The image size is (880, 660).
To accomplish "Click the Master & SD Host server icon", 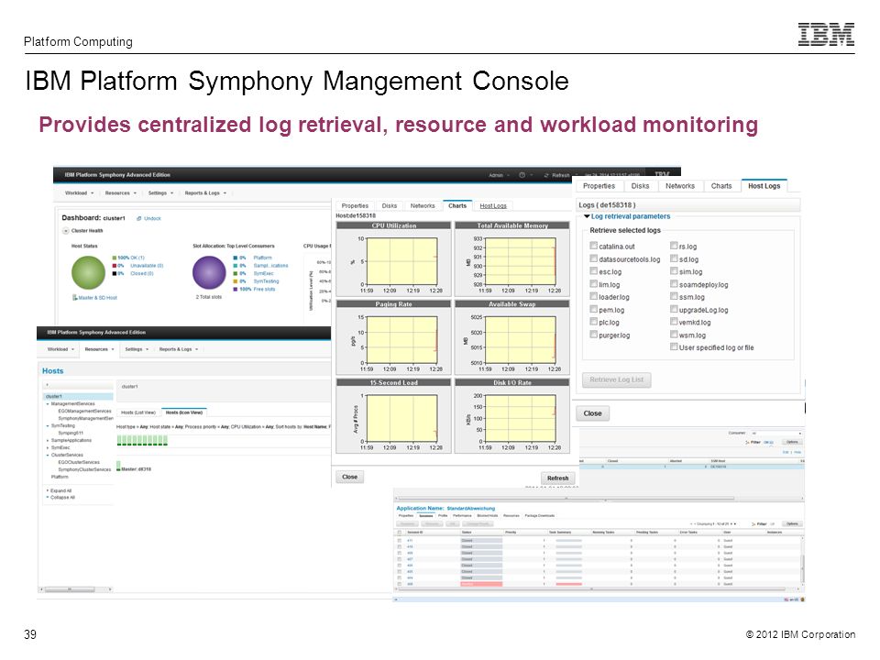I will (x=74, y=297).
